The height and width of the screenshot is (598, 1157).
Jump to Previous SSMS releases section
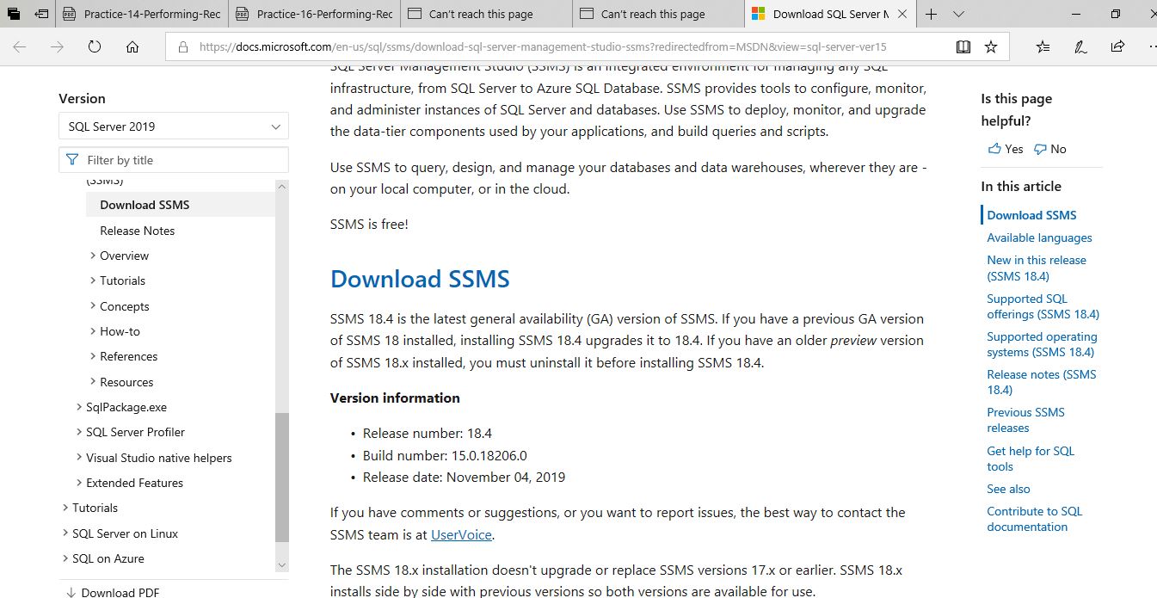1025,420
